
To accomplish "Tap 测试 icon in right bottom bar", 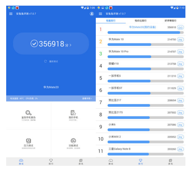I will pyautogui.click(x=111, y=162).
